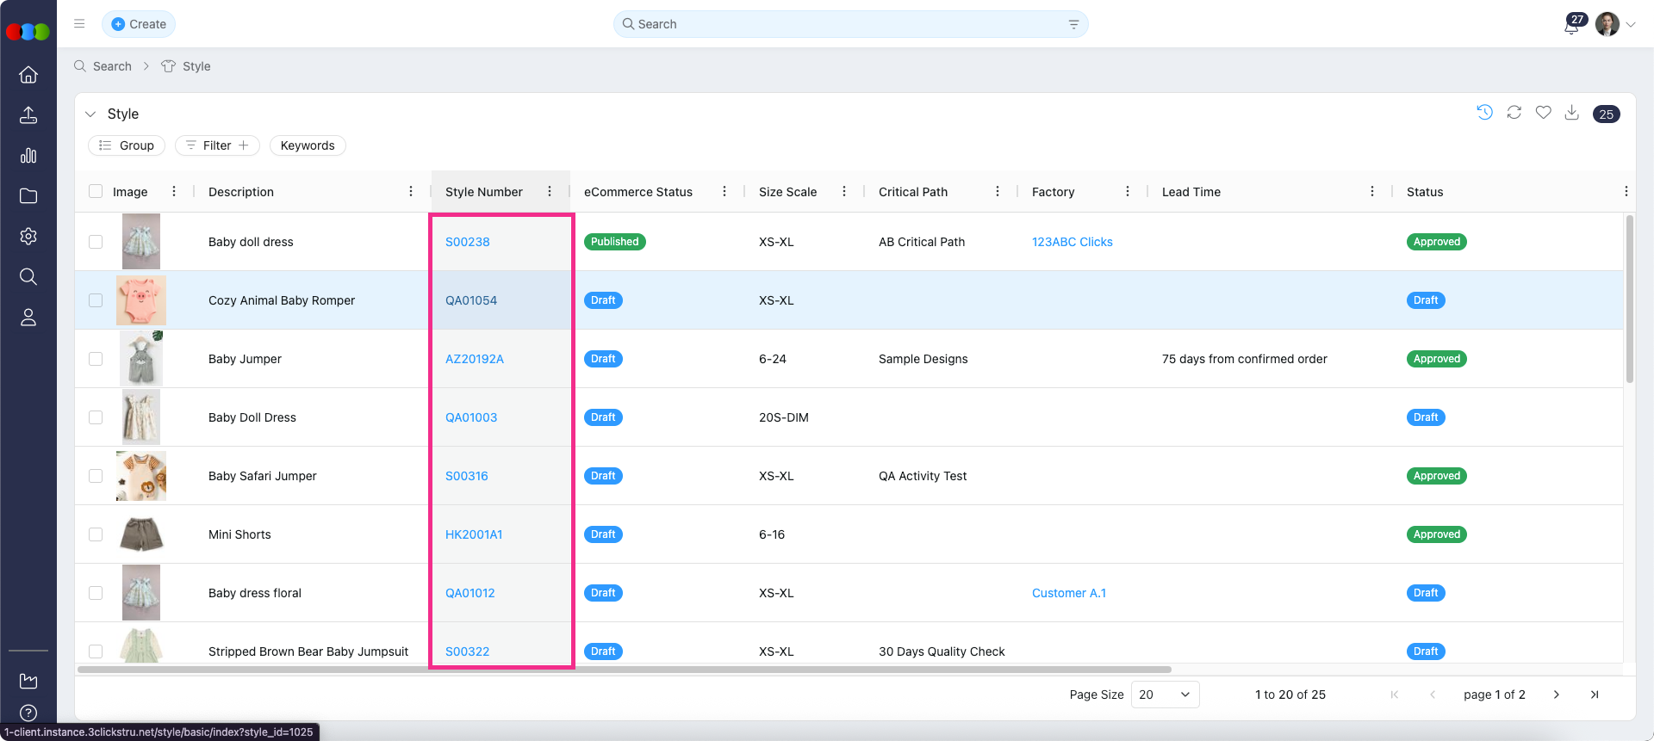Viewport: 1654px width, 741px height.
Task: Collapse the Style section chevron
Action: click(90, 114)
